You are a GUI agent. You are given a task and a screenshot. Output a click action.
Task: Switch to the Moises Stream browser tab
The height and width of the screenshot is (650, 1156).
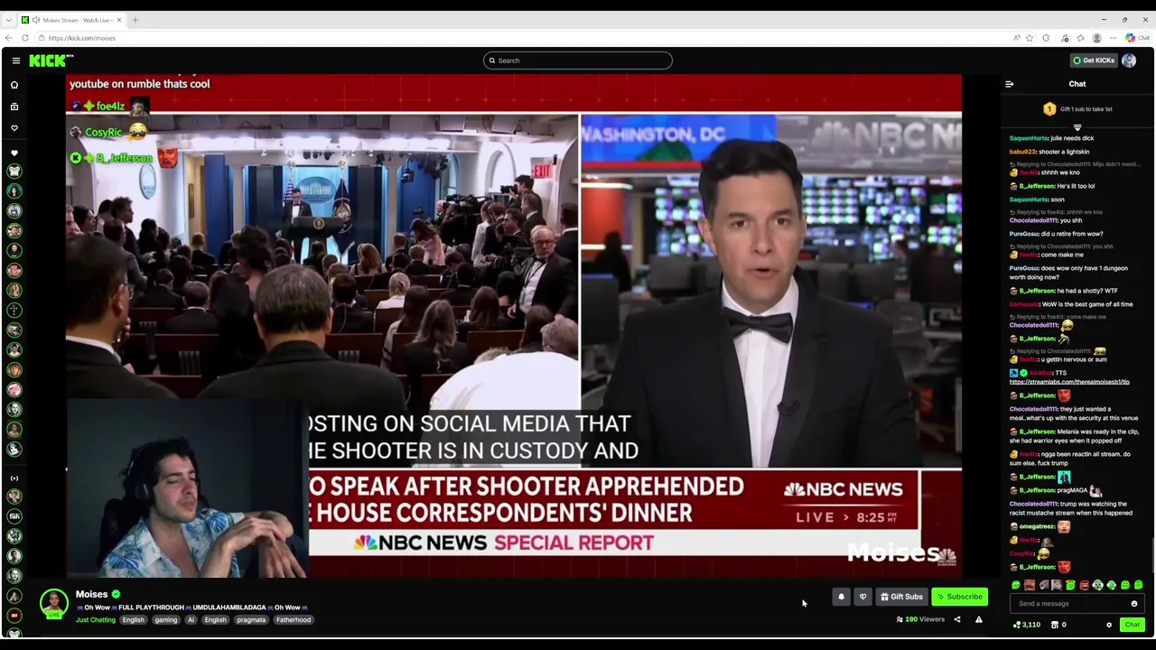tap(74, 20)
